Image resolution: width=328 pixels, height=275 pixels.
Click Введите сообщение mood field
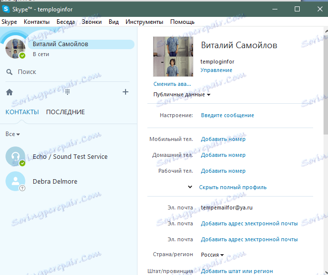click(227, 115)
